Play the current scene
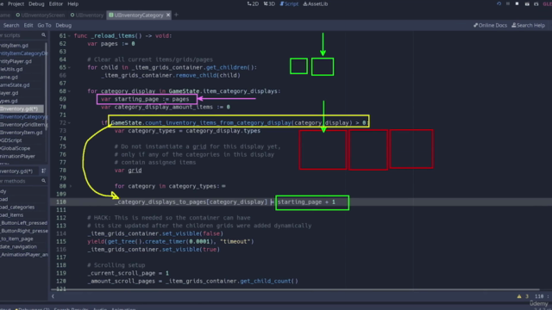 point(527,3)
